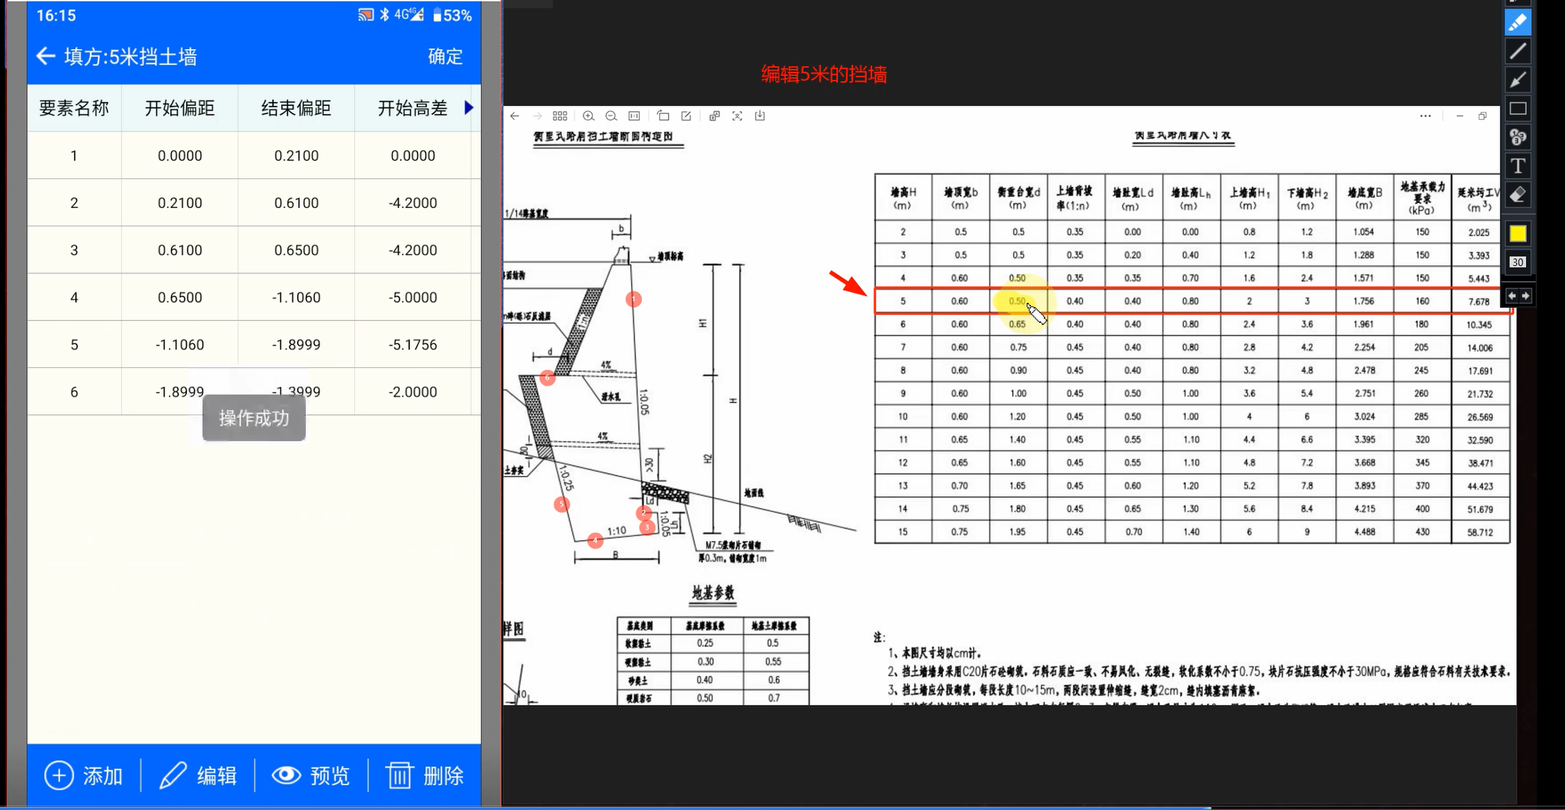Tap the 预览 preview eye button
This screenshot has width=1565, height=810.
311,775
